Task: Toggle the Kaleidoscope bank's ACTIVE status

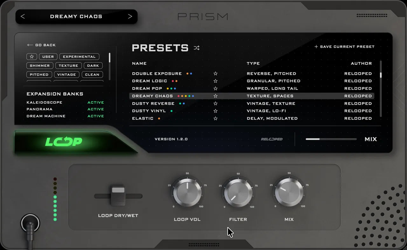Action: coord(96,102)
